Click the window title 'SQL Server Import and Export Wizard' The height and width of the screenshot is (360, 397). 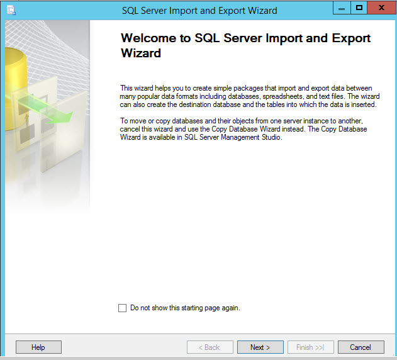tap(199, 11)
